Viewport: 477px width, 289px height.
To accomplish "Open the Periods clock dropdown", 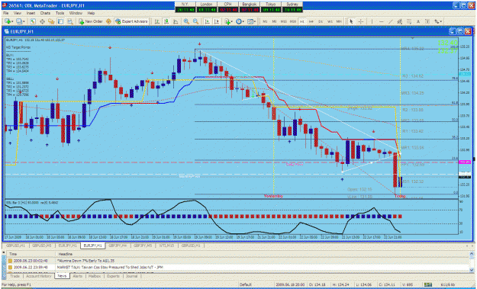I will tap(240, 21).
